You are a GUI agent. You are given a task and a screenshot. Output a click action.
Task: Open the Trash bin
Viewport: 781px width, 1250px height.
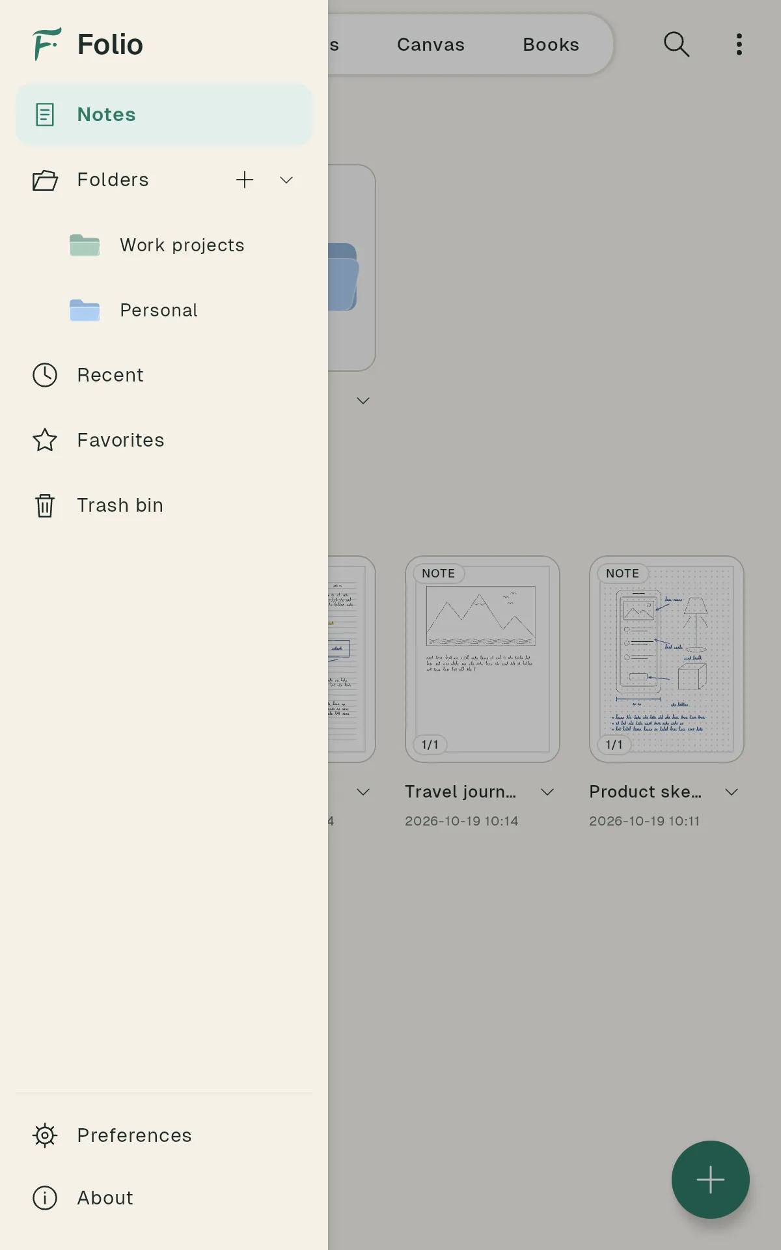click(x=164, y=505)
